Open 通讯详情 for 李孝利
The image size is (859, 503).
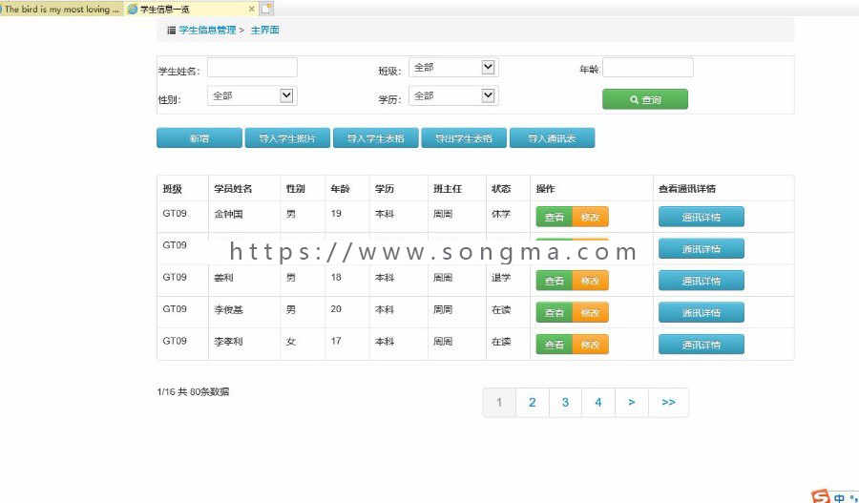702,345
